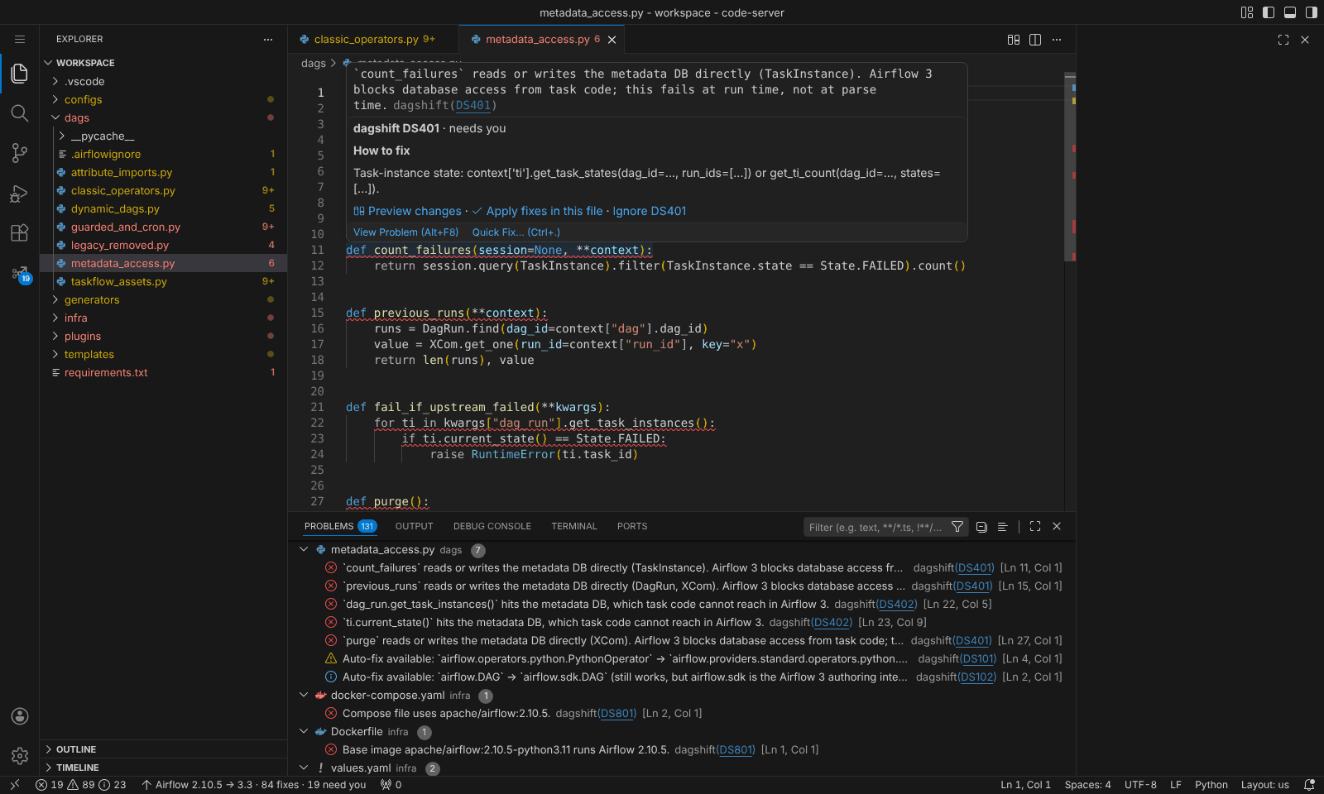Toggle bottom panel visibility

click(1290, 12)
